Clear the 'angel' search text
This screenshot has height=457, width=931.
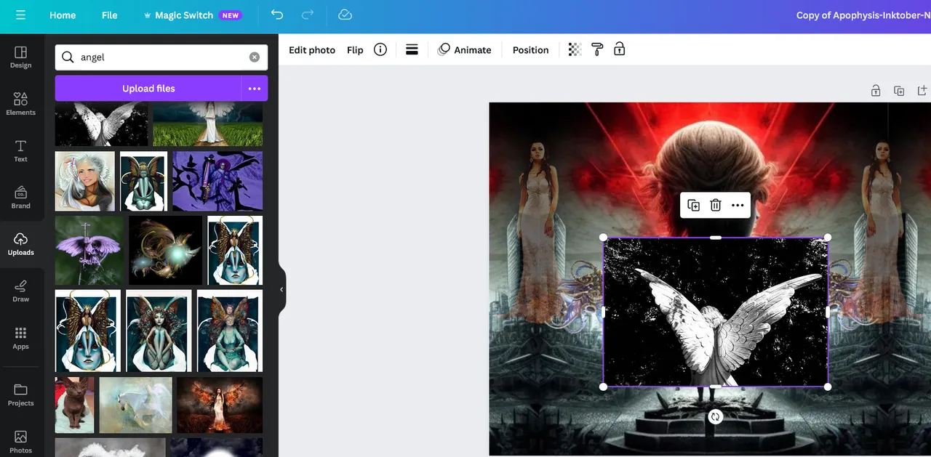(x=255, y=57)
